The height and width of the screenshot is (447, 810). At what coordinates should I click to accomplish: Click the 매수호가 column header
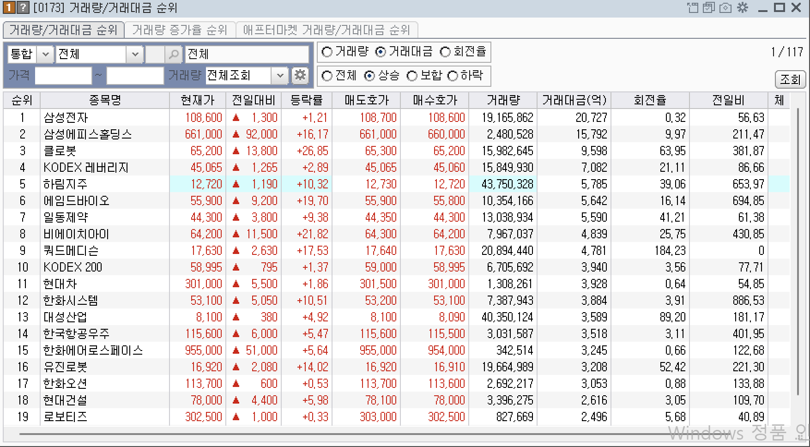pyautogui.click(x=435, y=100)
